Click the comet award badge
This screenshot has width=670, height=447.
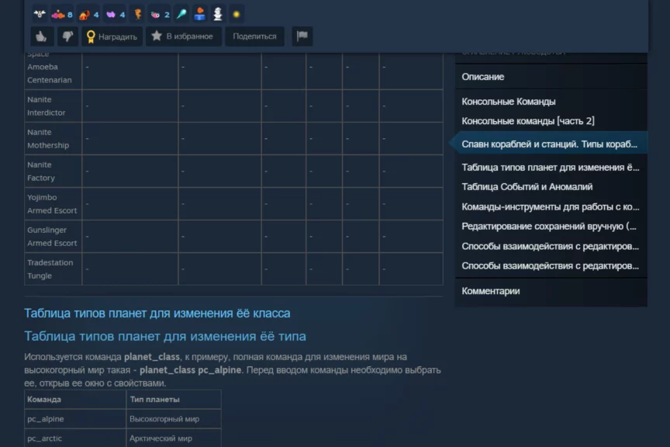pyautogui.click(x=181, y=14)
